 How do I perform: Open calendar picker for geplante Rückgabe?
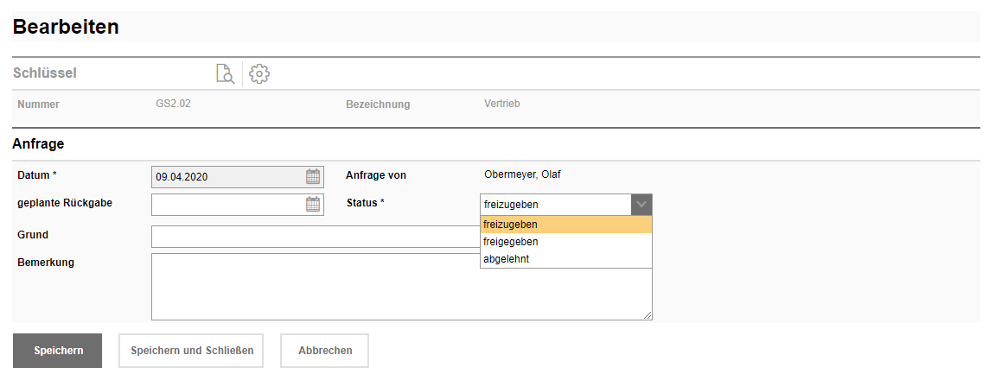[313, 205]
